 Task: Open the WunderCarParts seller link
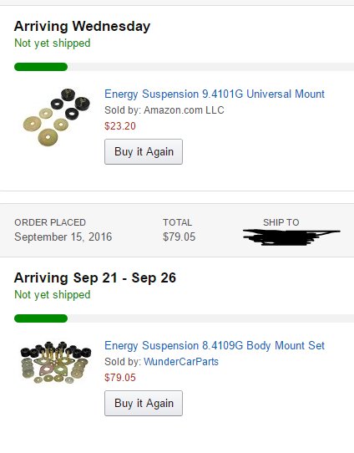tap(181, 362)
